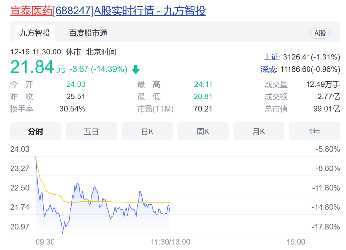Click the 今开 value 24.03
The height and width of the screenshot is (250, 346).
(76, 84)
